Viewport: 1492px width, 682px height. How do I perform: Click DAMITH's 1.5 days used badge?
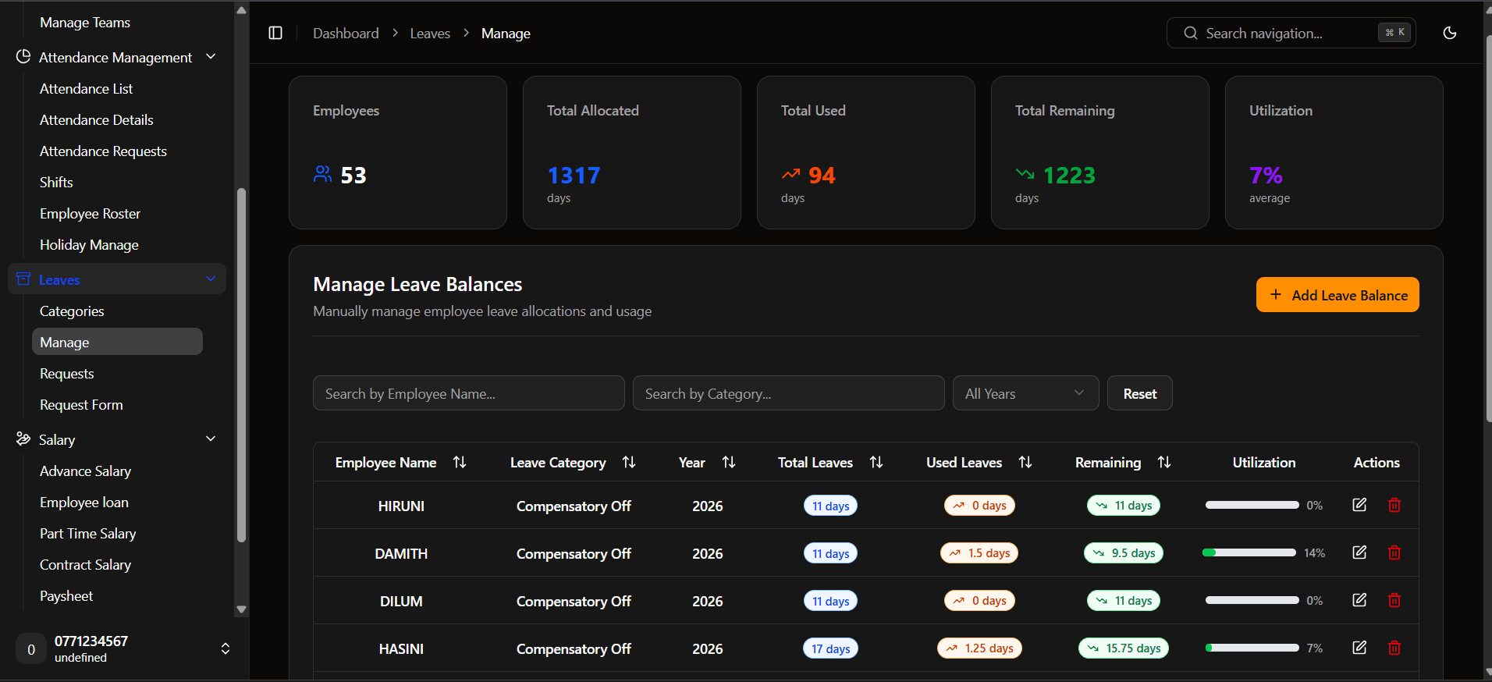(x=979, y=552)
